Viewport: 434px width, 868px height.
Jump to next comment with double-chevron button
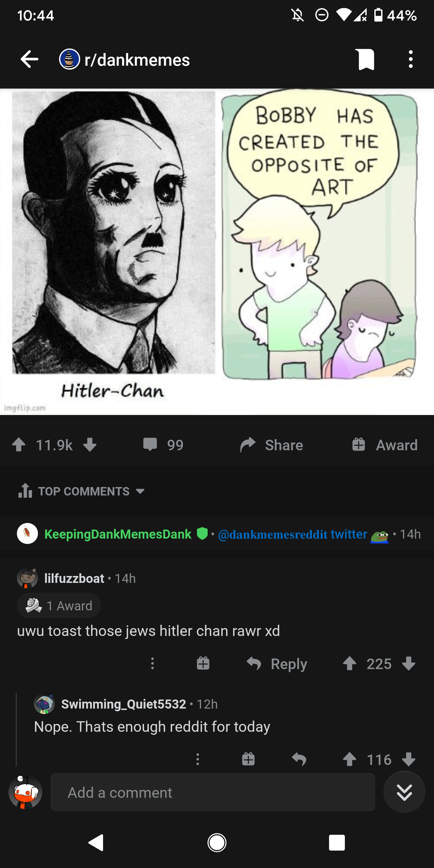coord(404,792)
